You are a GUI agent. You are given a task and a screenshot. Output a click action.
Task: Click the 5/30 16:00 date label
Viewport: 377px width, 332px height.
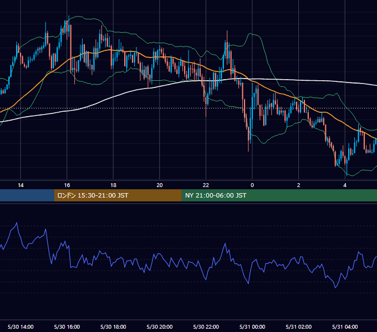click(67, 326)
